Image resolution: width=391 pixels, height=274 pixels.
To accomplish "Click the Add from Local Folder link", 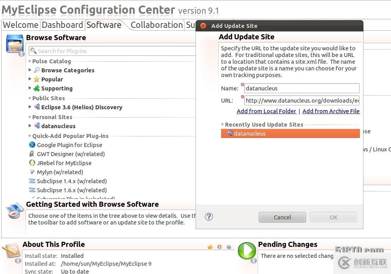I will click(x=266, y=111).
